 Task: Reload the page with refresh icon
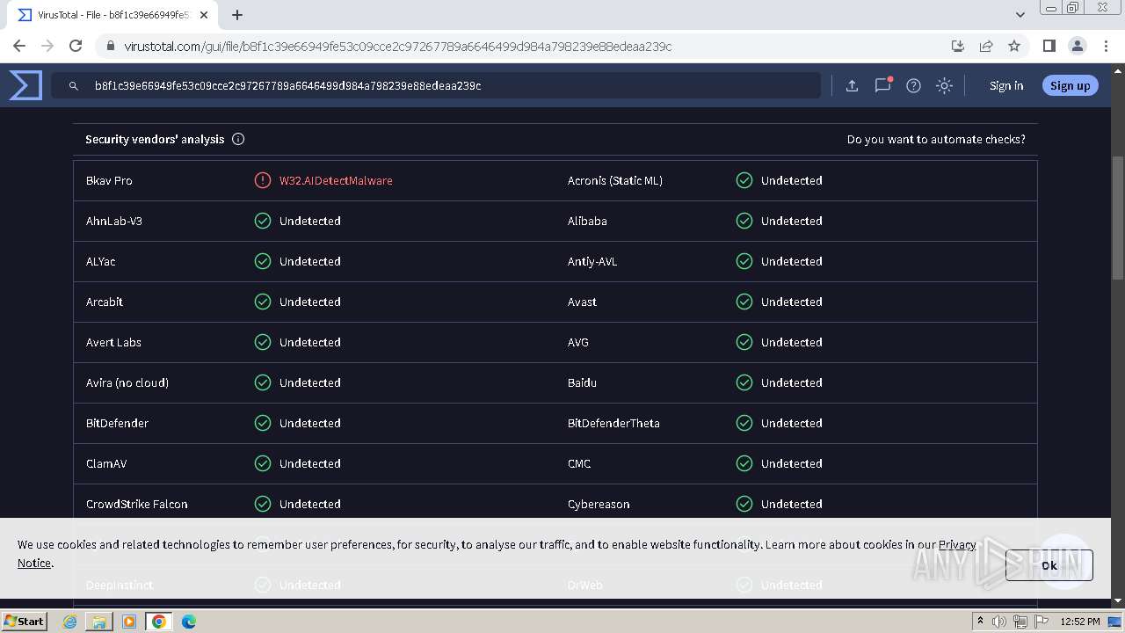pos(76,46)
